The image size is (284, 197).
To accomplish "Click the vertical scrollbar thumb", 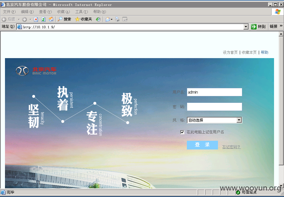I will click(x=281, y=100).
